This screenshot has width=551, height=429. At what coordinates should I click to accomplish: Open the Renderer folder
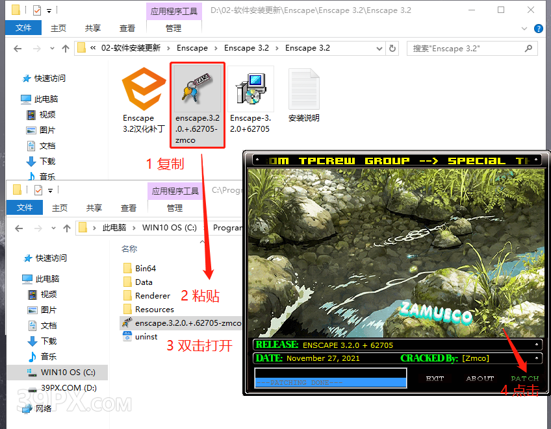pos(153,295)
